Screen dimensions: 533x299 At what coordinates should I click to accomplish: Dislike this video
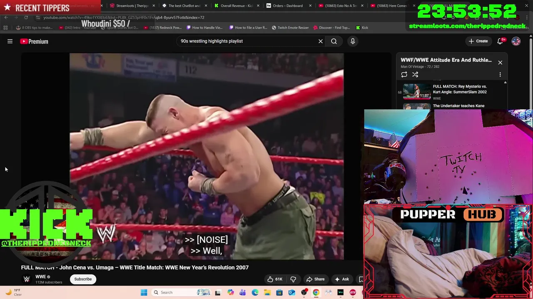293,279
